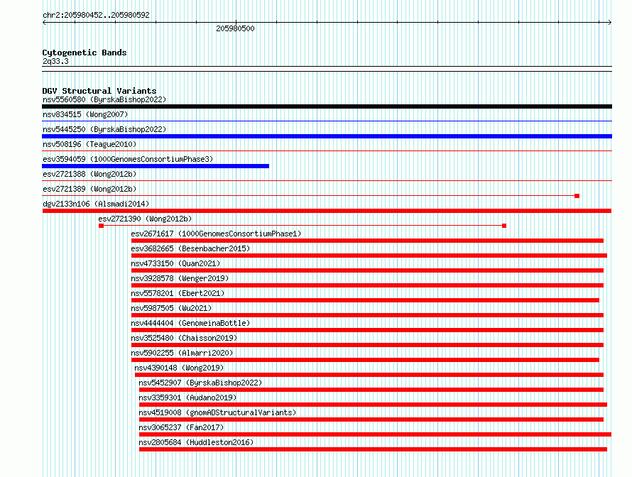Viewport: 632px width, 477px height.
Task: Click the Cytogenetic Bands track title
Action: coord(85,53)
